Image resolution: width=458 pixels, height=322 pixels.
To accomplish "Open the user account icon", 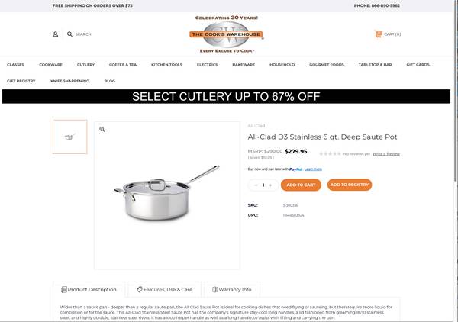I will click(55, 34).
